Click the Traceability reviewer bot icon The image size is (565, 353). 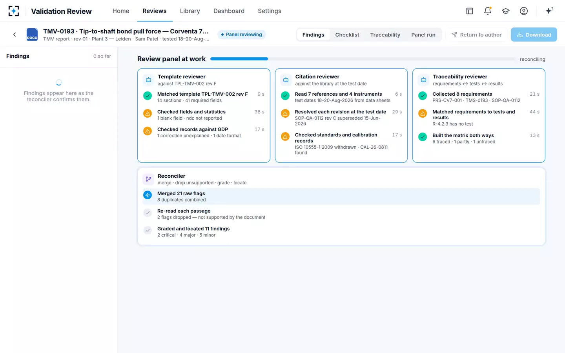pyautogui.click(x=423, y=80)
